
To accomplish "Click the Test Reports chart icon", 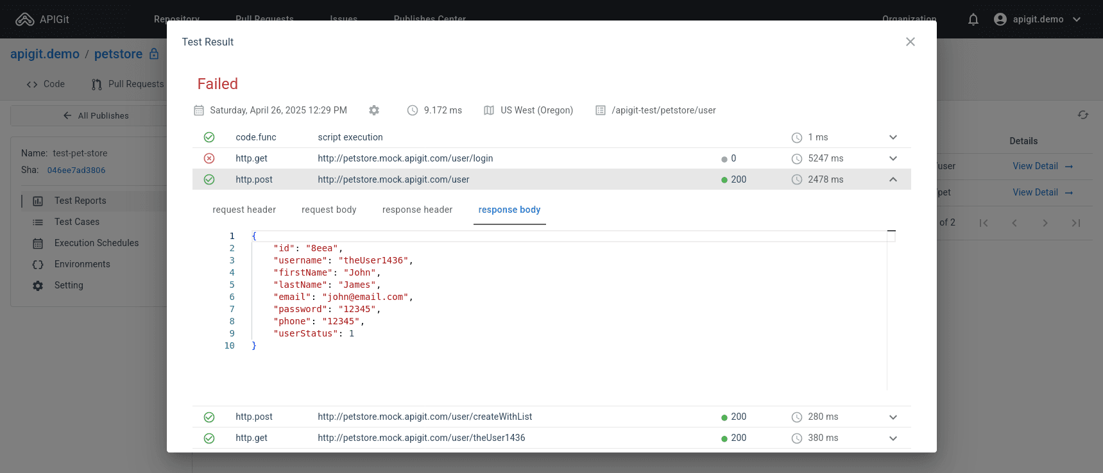I will 38,201.
